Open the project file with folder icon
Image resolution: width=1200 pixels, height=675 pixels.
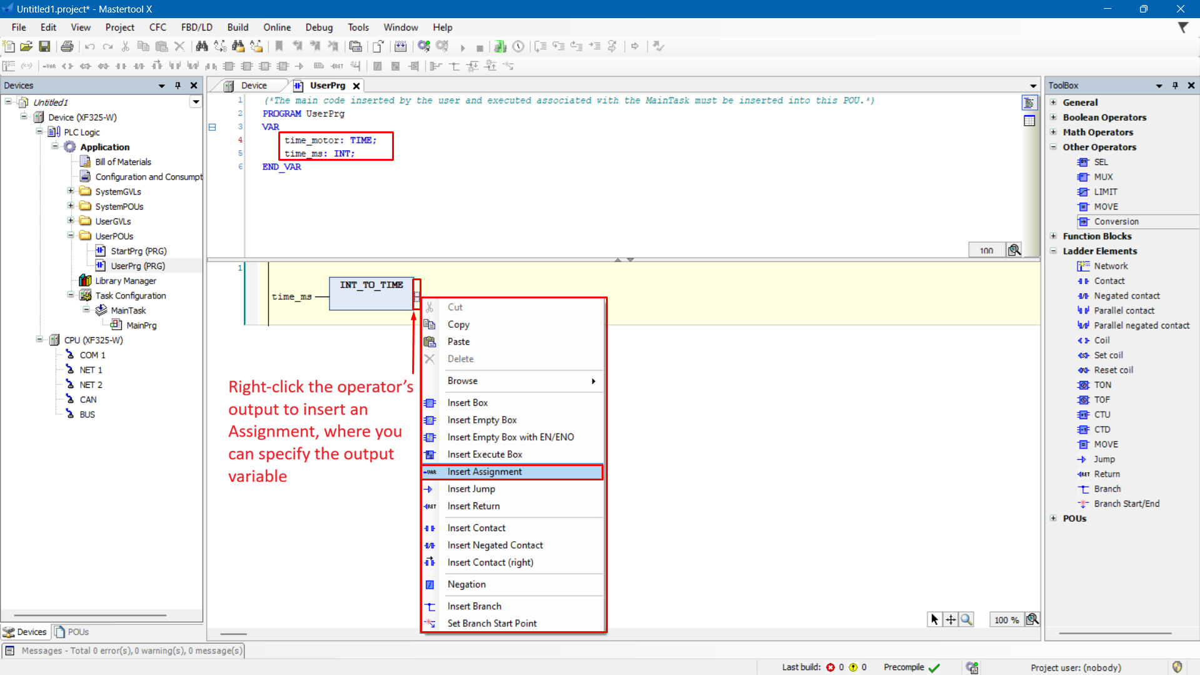click(26, 46)
